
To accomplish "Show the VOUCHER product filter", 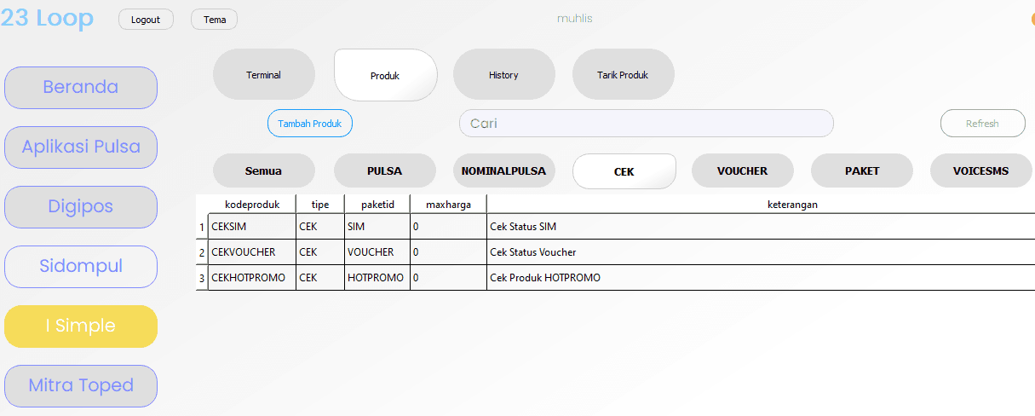I will click(x=742, y=170).
